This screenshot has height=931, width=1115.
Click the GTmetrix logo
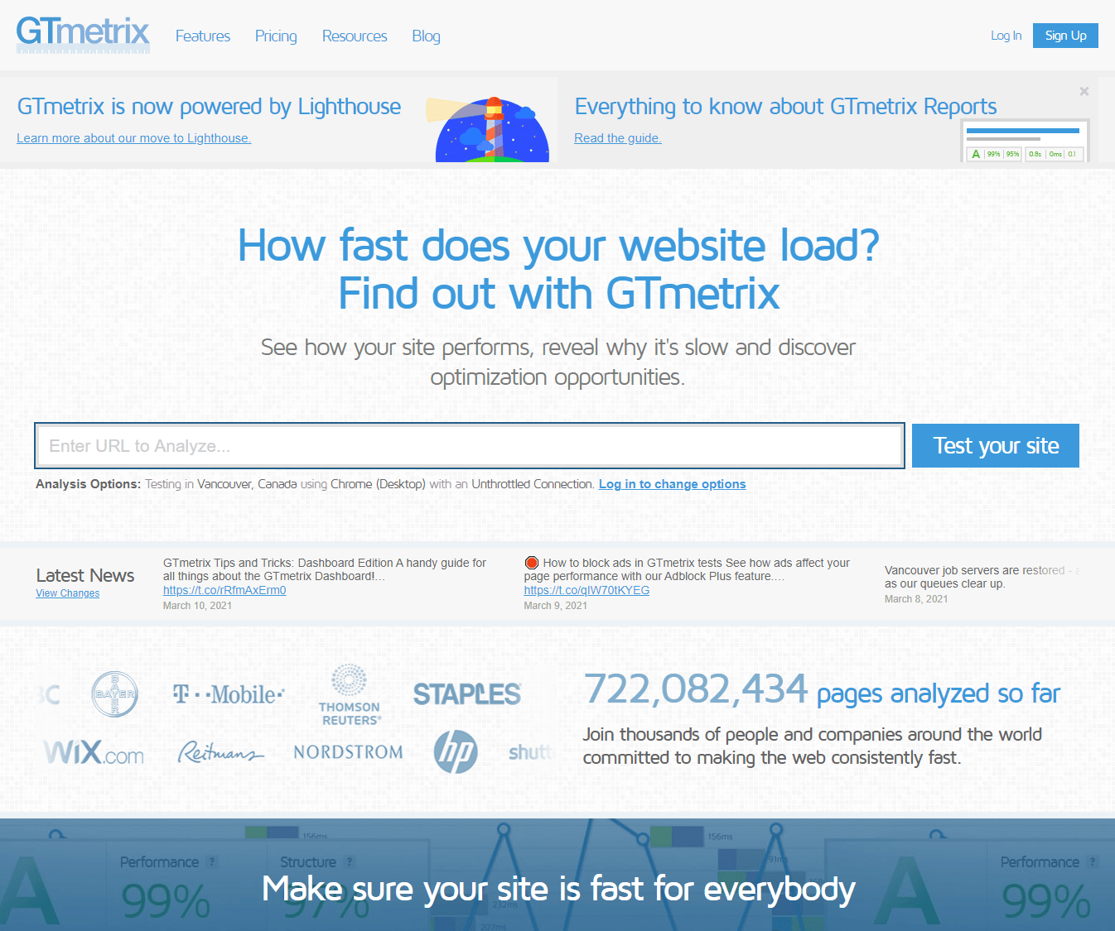point(83,35)
